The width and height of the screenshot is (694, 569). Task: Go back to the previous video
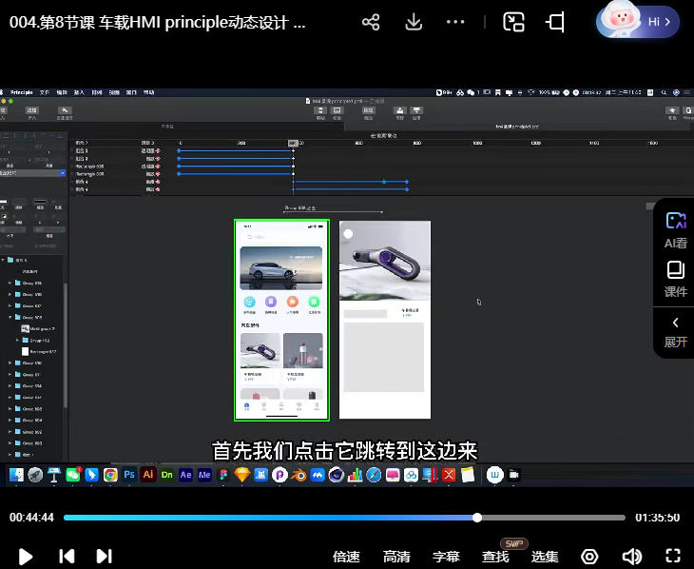(67, 557)
